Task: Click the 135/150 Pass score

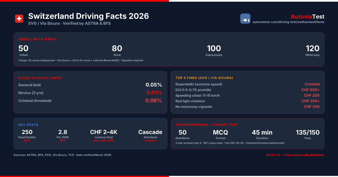Action: pyautogui.click(x=308, y=134)
